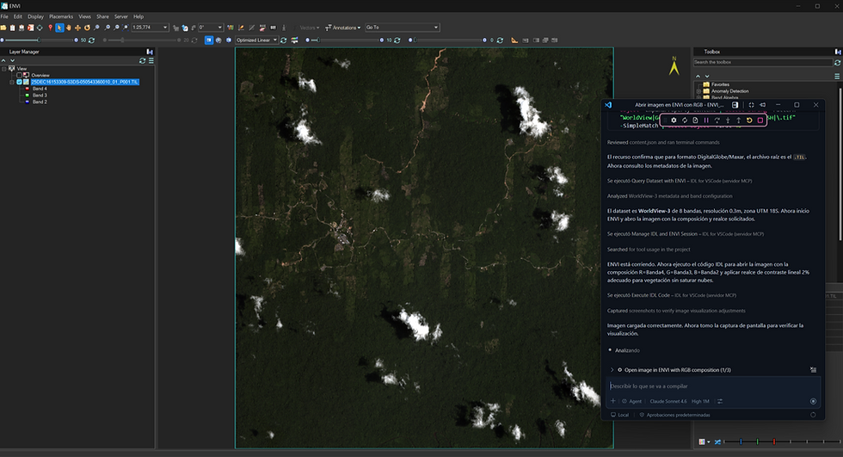Open chat tool settings sliders icon
843x457 pixels.
point(720,401)
